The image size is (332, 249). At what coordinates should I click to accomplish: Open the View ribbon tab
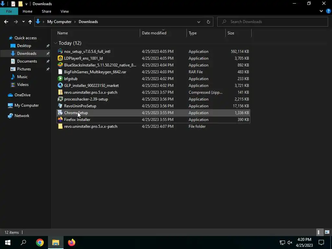[x=65, y=11]
